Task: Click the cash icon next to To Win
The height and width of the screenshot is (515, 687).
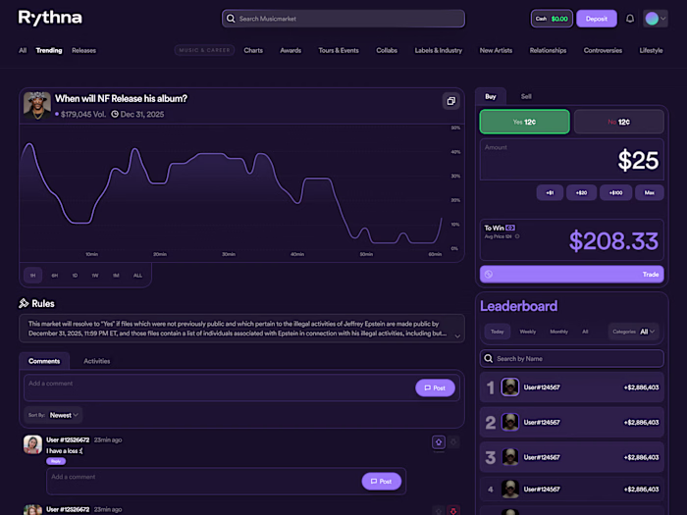Action: click(x=510, y=228)
